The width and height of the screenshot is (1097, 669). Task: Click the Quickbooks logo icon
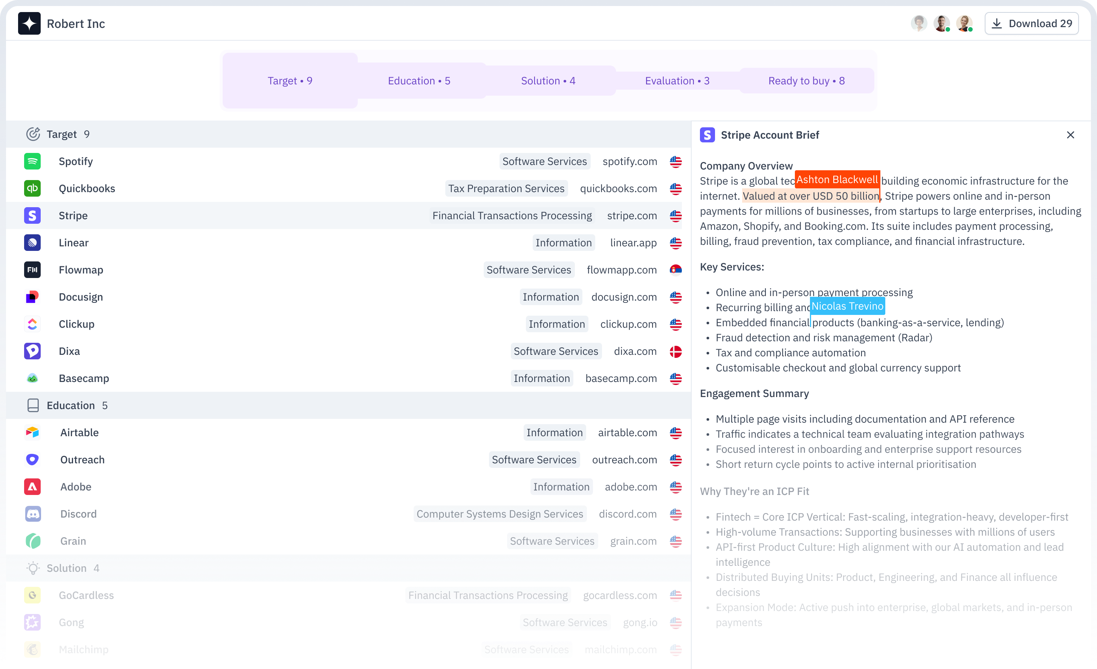(x=32, y=188)
